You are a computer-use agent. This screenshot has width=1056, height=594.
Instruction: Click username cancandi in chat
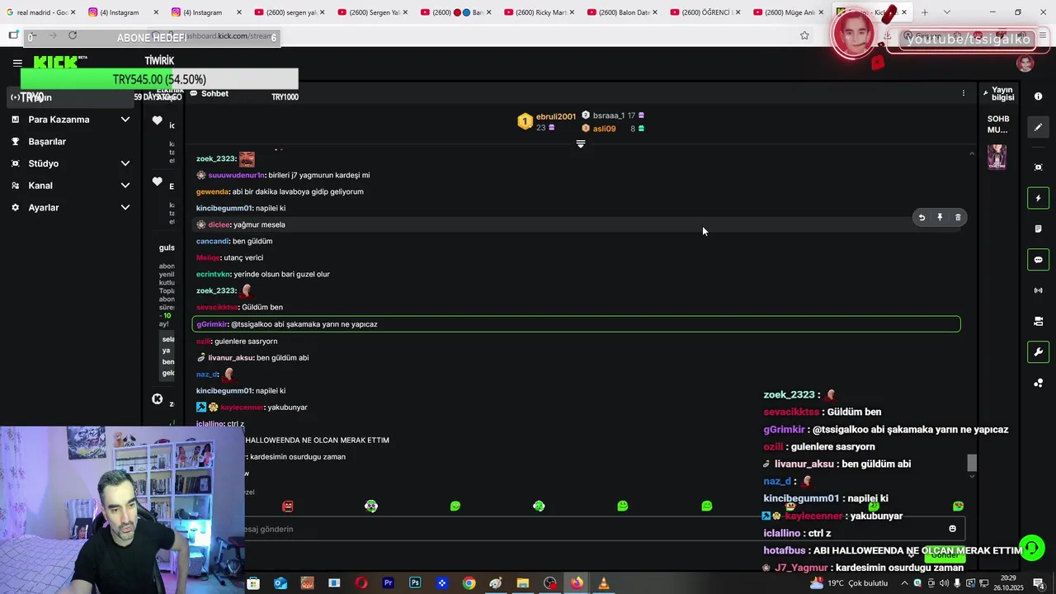212,241
